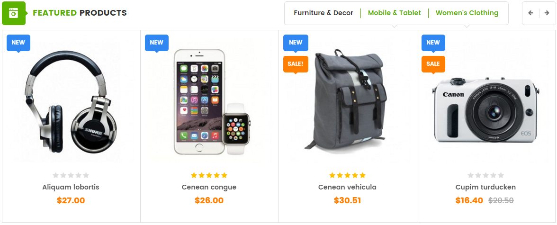Select the Furniture & Decor tab
The image size is (557, 225).
tap(323, 13)
